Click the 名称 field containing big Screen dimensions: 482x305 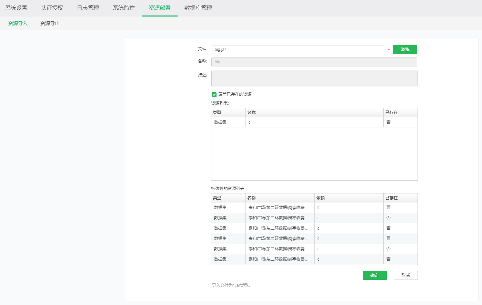314,62
